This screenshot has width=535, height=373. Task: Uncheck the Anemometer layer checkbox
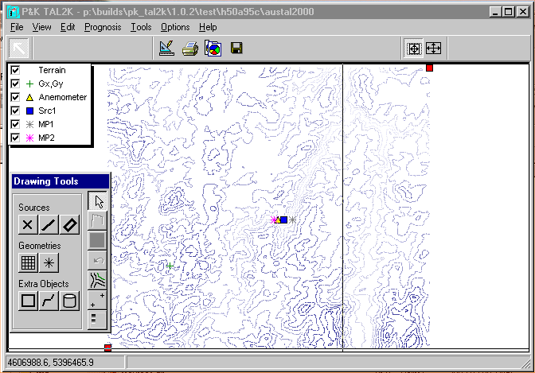[15, 97]
